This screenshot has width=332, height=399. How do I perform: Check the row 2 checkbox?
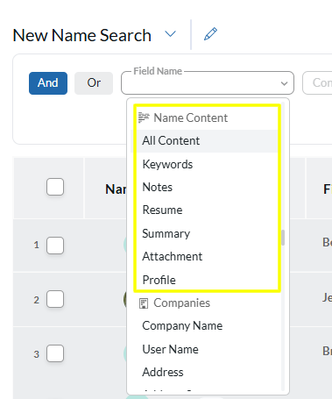[x=55, y=299]
